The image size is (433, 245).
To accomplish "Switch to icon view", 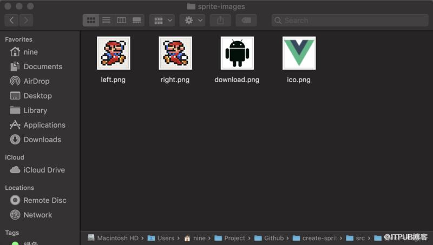I will (x=91, y=21).
